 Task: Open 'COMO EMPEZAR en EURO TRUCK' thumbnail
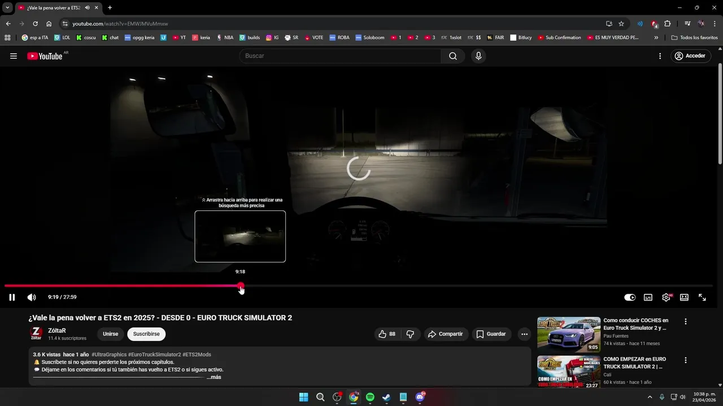569,372
